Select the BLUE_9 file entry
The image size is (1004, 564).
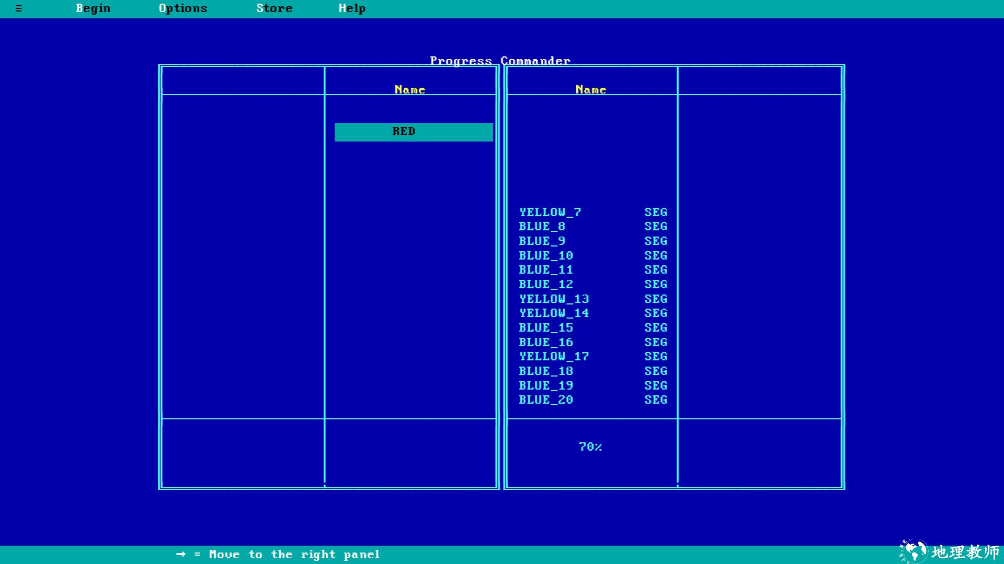(x=542, y=241)
